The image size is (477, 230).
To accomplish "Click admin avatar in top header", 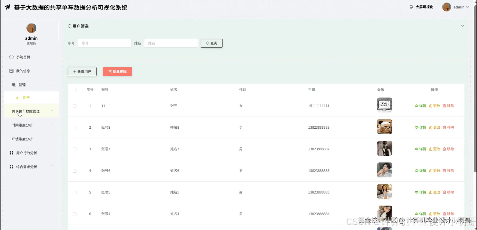I will pos(446,7).
